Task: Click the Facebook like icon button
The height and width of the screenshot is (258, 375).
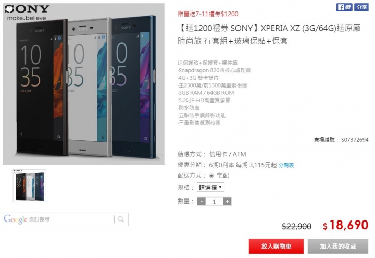Action: pos(344,7)
